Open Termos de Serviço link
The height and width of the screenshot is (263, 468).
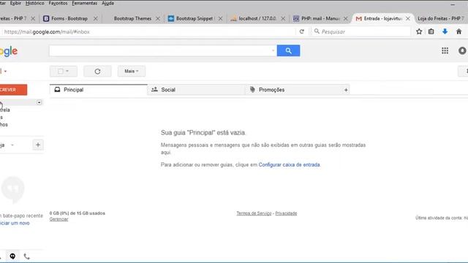pyautogui.click(x=254, y=213)
